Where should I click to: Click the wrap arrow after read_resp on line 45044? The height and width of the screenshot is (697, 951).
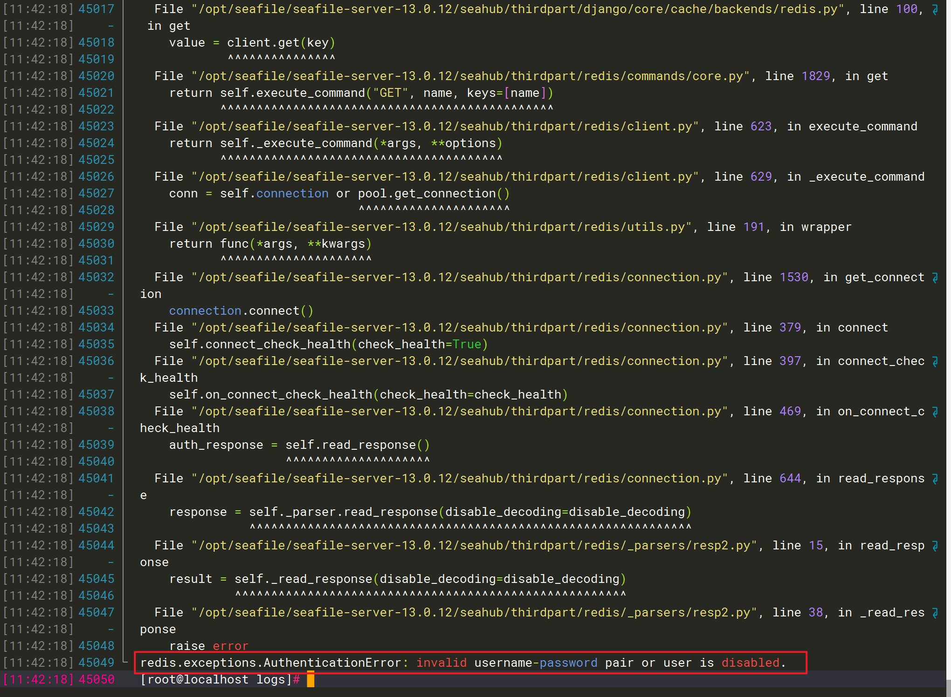[935, 546]
